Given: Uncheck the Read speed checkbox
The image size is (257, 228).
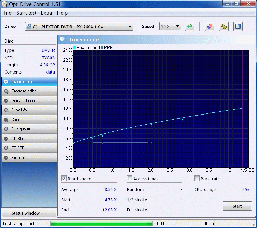Looking at the screenshot, I should click(x=64, y=178).
